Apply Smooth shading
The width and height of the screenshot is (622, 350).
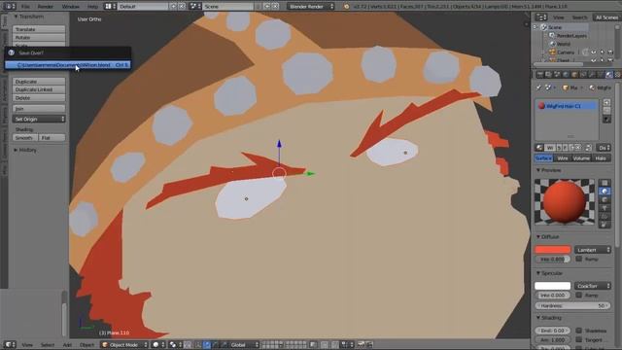click(x=25, y=138)
